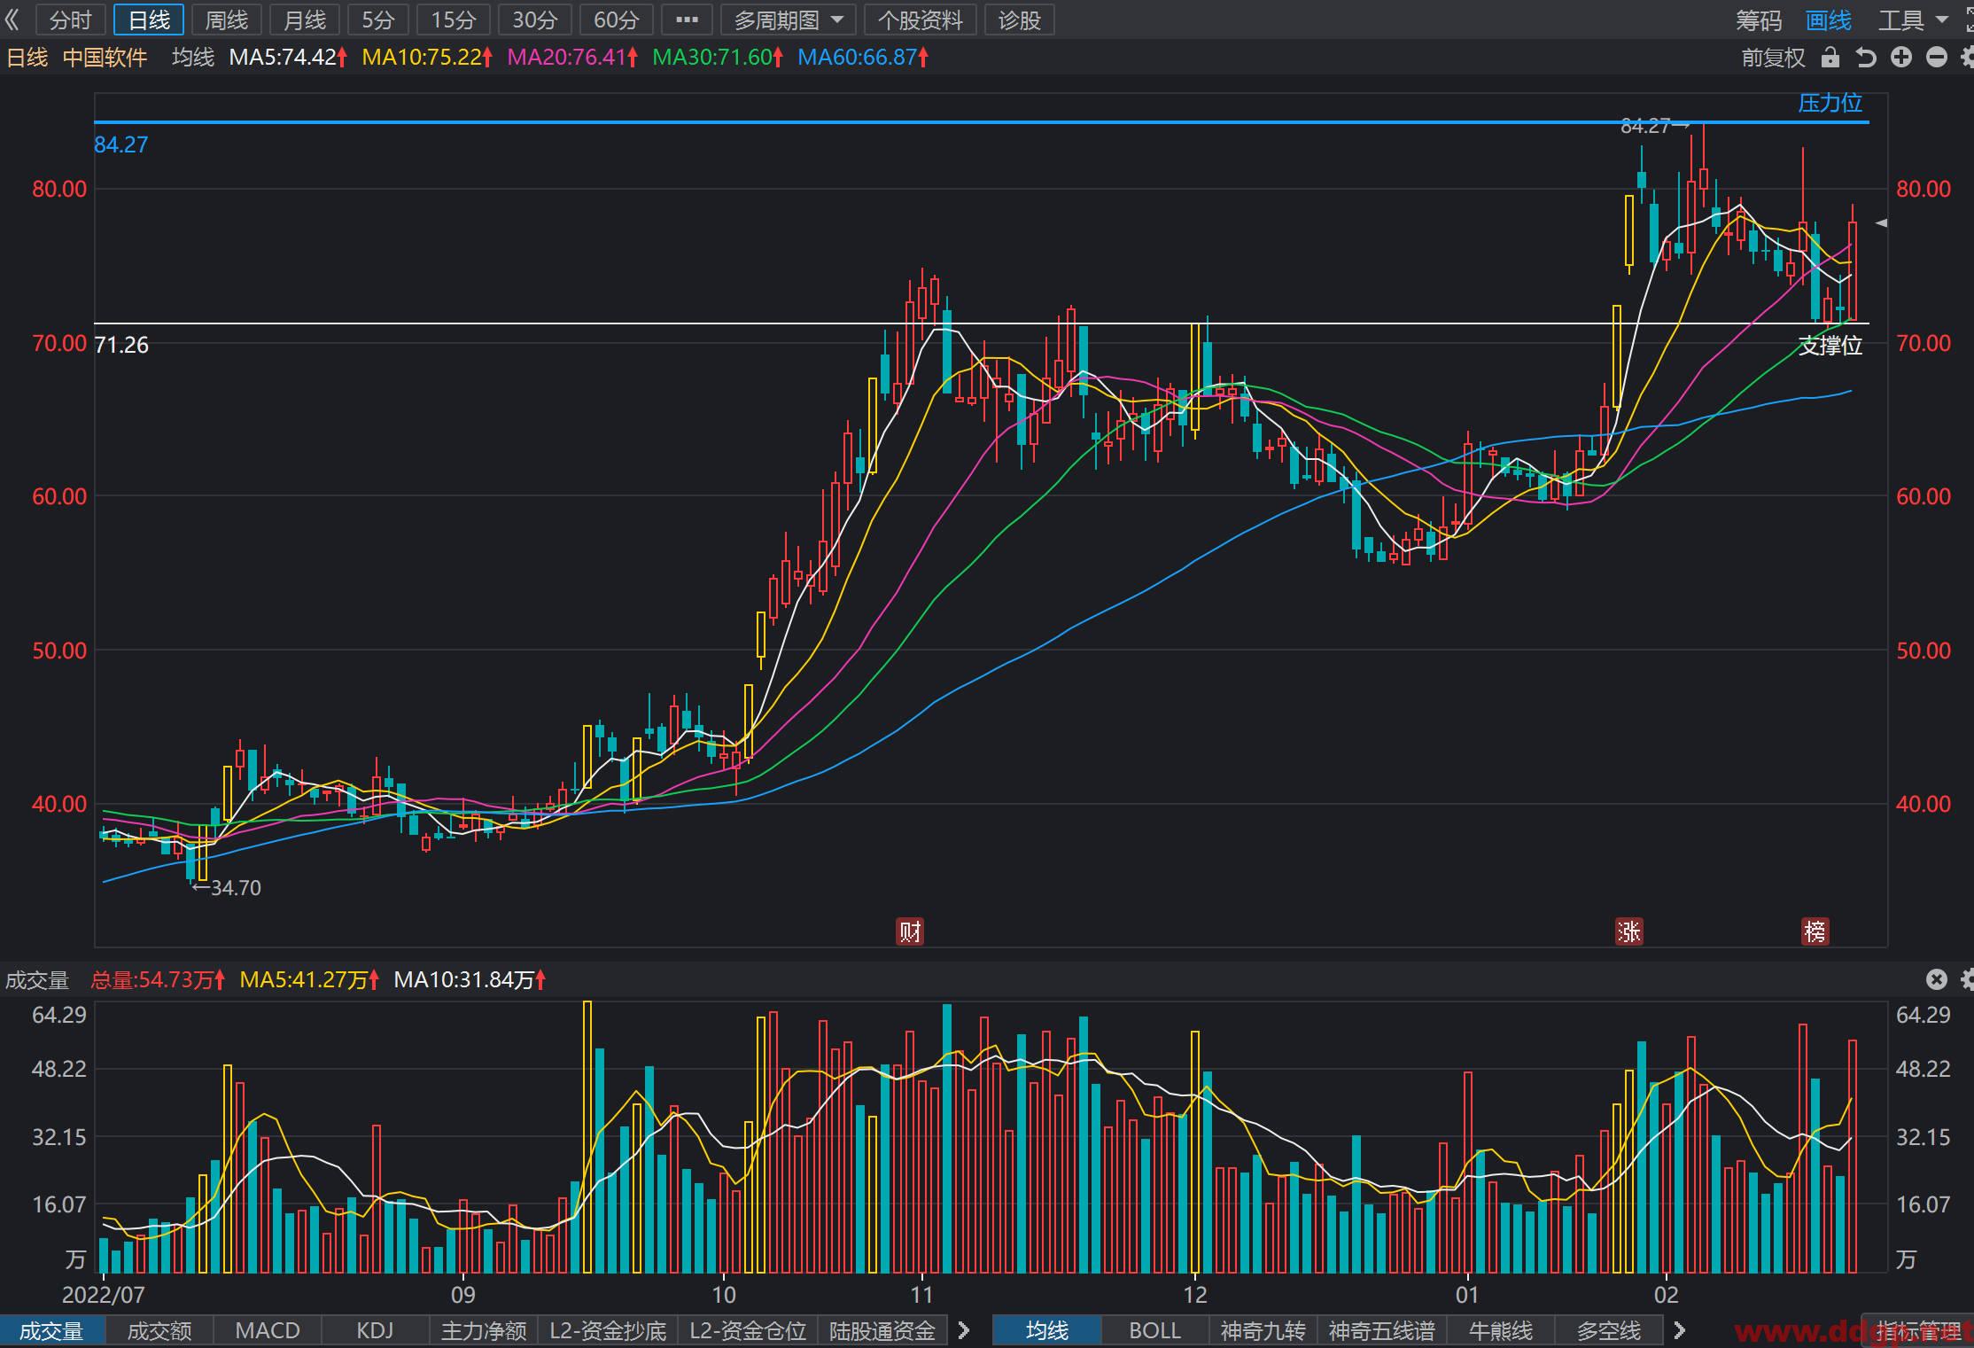Open the 个股资料 stock info
The height and width of the screenshot is (1348, 1974).
point(920,19)
